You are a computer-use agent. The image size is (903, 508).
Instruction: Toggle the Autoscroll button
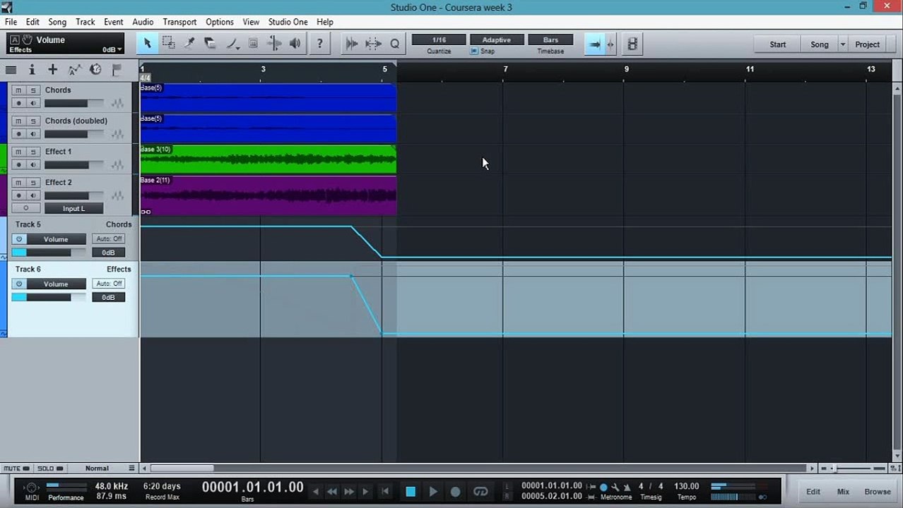(x=595, y=44)
